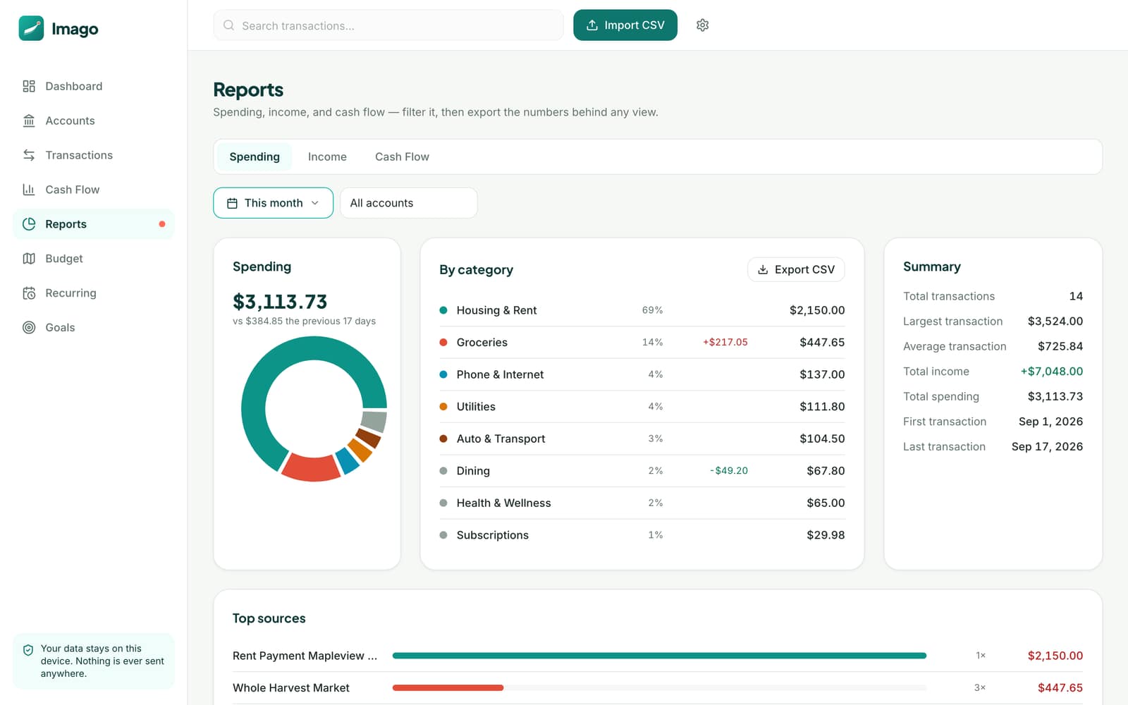Click the Reports pie chart icon

coord(29,224)
